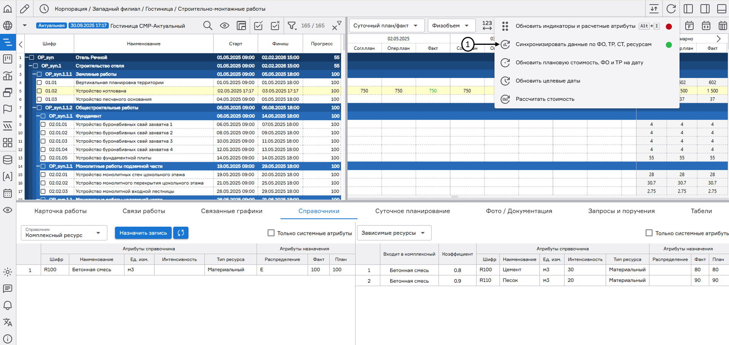The image size is (729, 345).
Task: Open the eye visibility icon near the search tool
Action: coord(224,25)
